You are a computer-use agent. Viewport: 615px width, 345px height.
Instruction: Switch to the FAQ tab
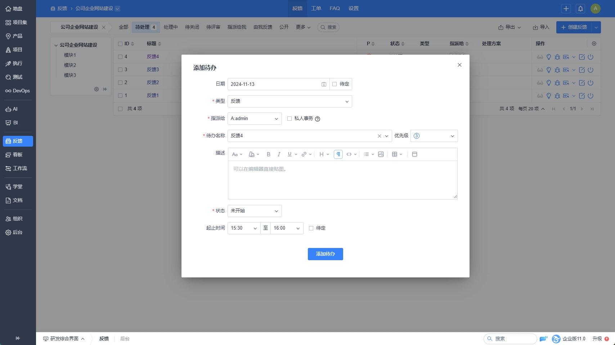(x=335, y=8)
